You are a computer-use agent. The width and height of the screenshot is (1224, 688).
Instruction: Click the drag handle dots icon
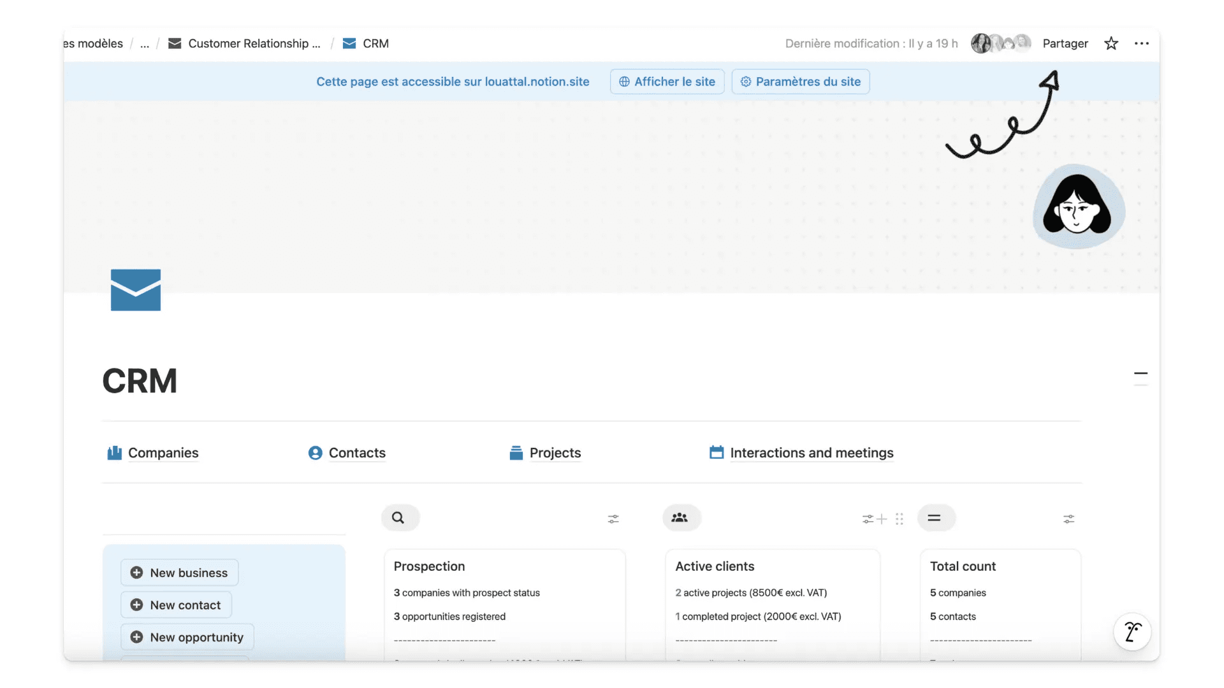pos(900,519)
